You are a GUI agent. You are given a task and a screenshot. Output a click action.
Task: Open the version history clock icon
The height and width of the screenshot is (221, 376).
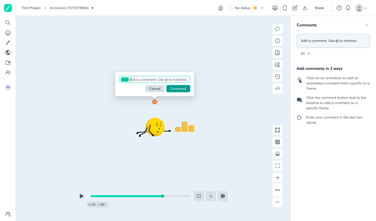tap(277, 77)
